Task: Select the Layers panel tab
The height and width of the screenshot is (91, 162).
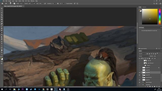Action: tap(140, 51)
